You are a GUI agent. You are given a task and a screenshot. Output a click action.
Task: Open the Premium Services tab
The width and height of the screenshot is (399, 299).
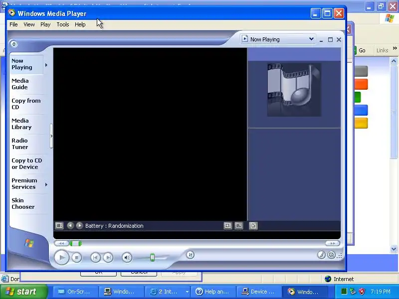(26, 183)
